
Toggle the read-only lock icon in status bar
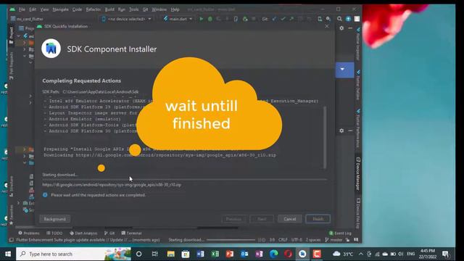(x=347, y=240)
